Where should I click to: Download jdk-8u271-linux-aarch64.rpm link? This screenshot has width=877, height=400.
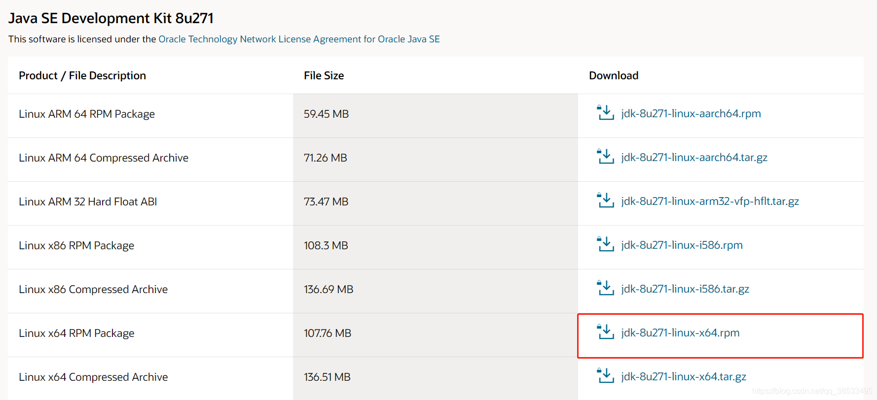coord(691,113)
